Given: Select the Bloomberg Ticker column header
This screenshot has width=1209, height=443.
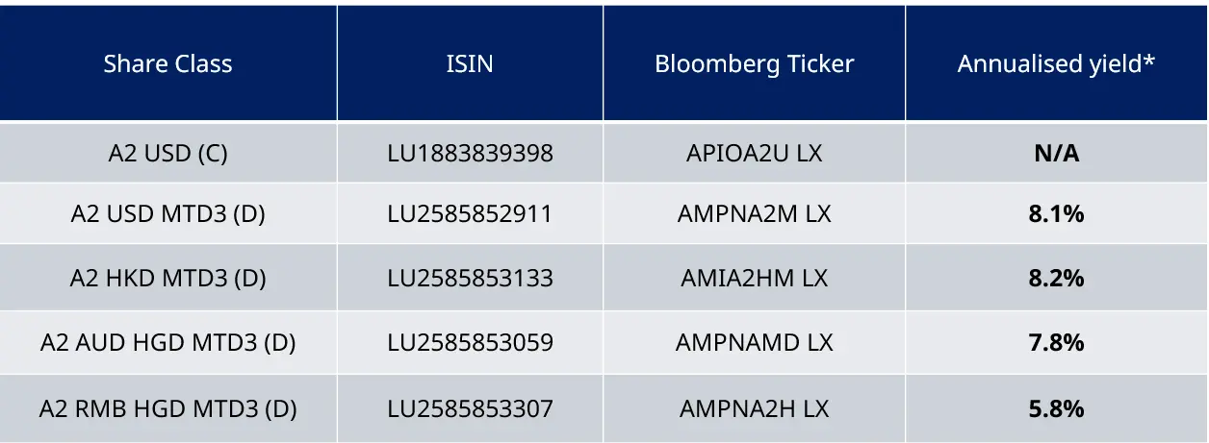Looking at the screenshot, I should 754,64.
